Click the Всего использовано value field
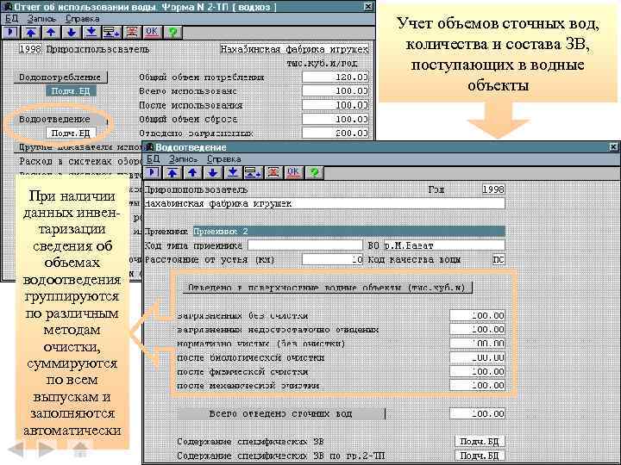This screenshot has width=621, height=465. (x=335, y=91)
